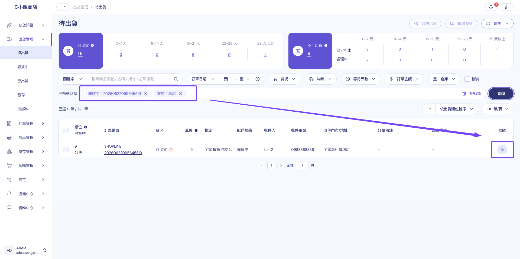Screen dimensions: 520x259
Task: Click the search magnifier icon
Action: (x=176, y=79)
